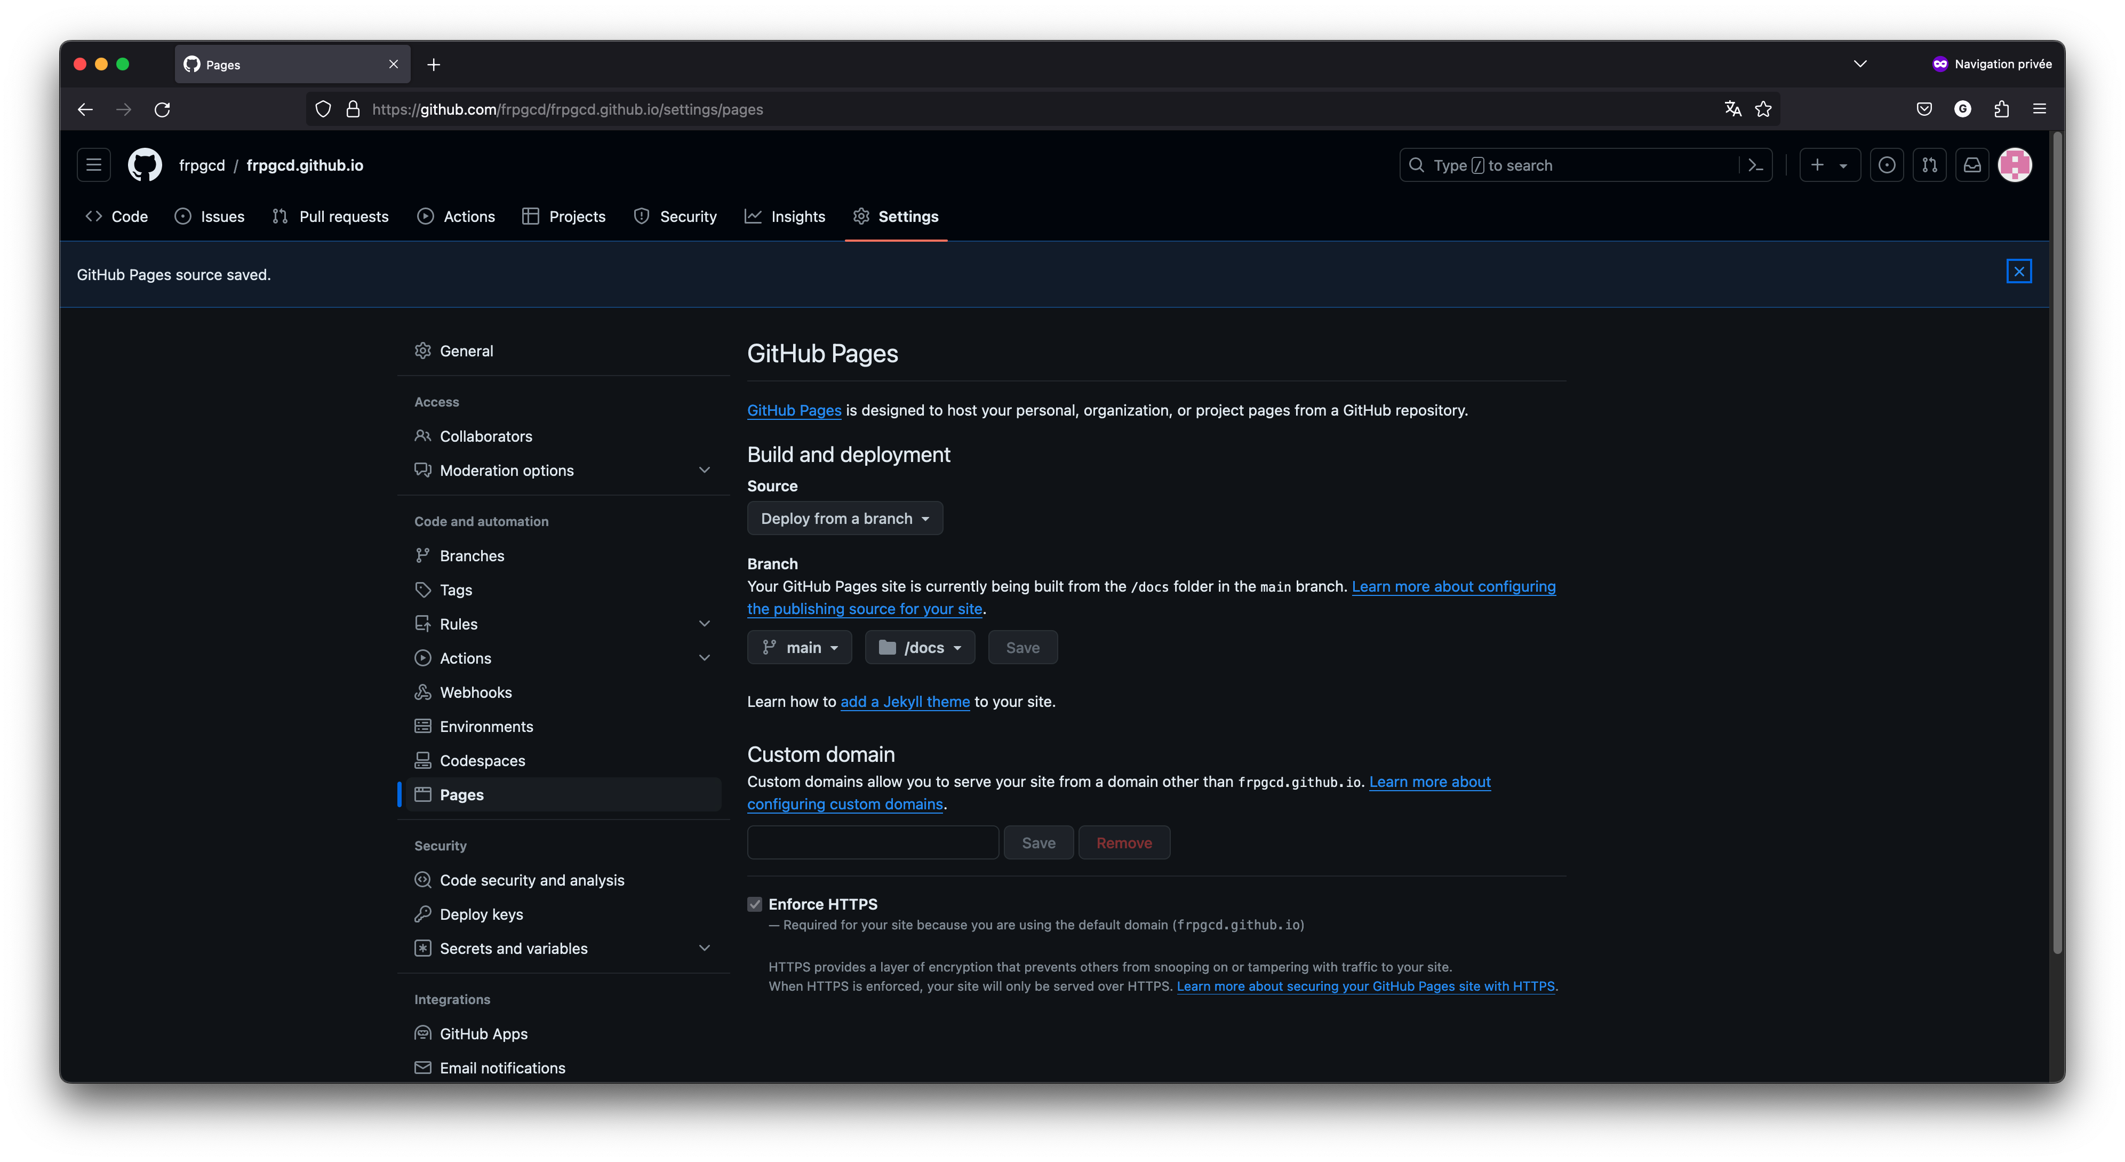Screen dimensions: 2125x1162
Task: Open the Actions repository tab
Action: point(456,216)
